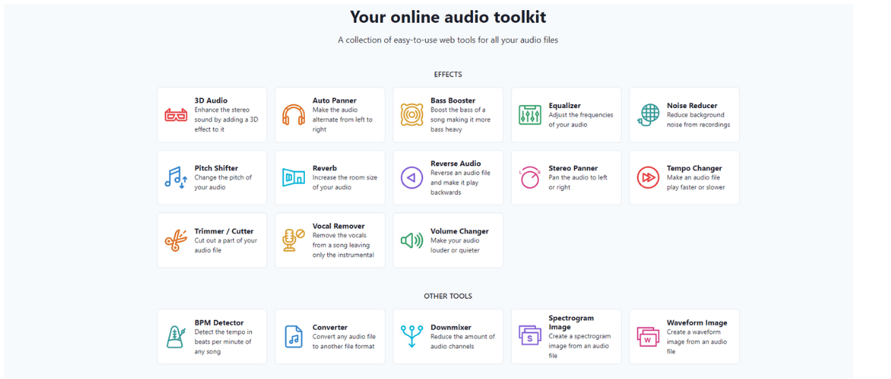Click 'Boost the bass of a song' description
Viewport: 891px width, 379px height.
coord(461,120)
